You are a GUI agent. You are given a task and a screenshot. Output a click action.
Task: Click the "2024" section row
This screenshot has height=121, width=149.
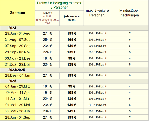click(74, 28)
